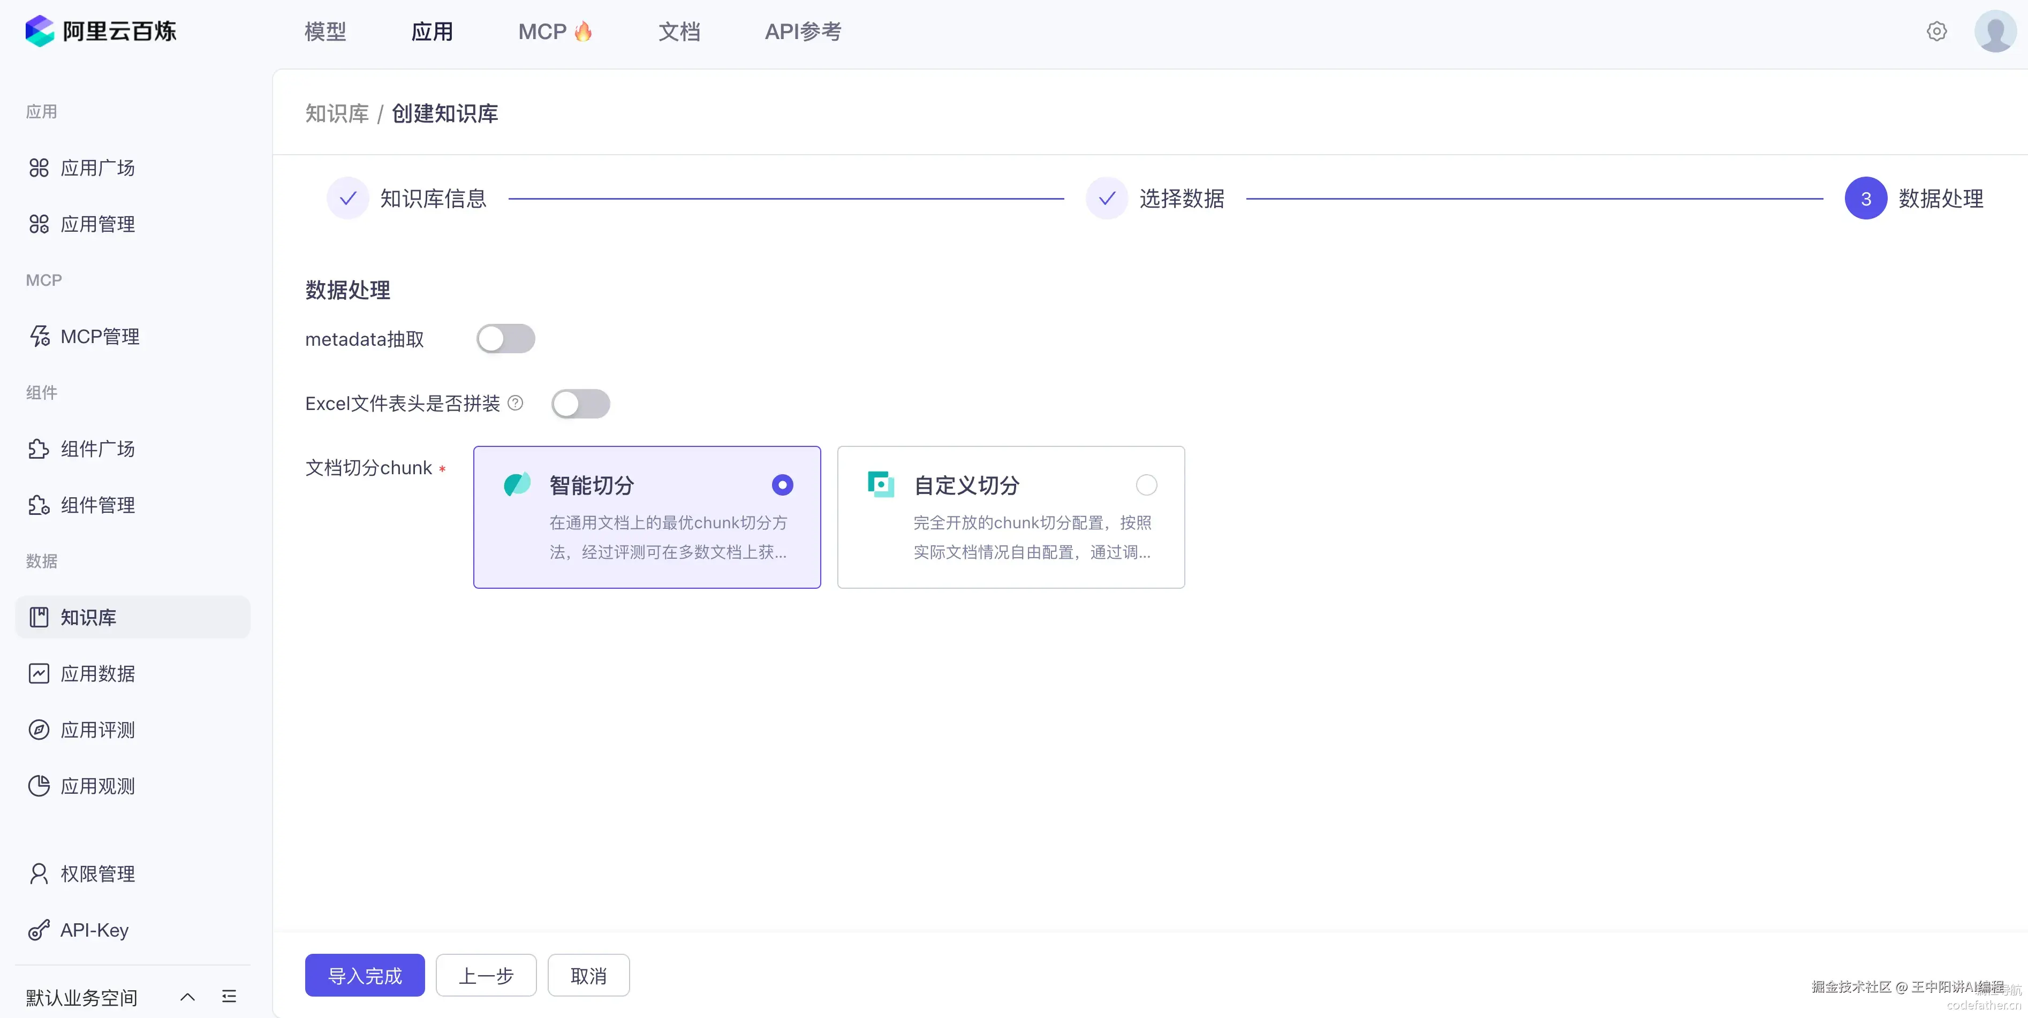Expand 默认业务空间 workspace chevron

point(187,997)
